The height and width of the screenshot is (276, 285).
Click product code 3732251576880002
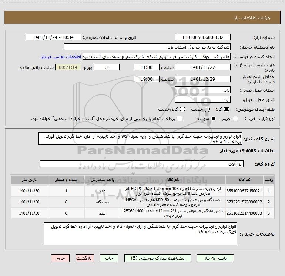(x=244, y=202)
